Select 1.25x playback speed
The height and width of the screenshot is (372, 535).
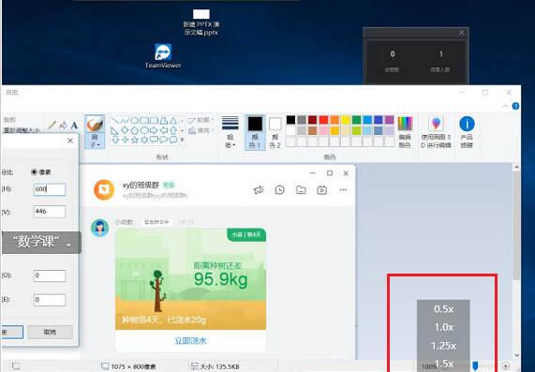tap(443, 346)
